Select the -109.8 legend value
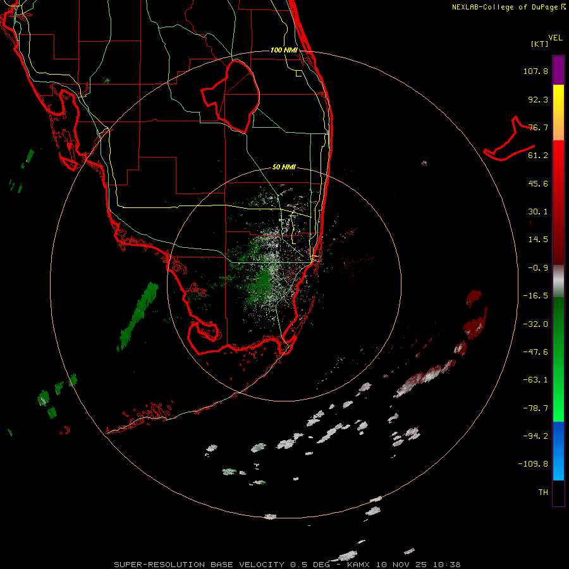This screenshot has width=569, height=569. 533,464
